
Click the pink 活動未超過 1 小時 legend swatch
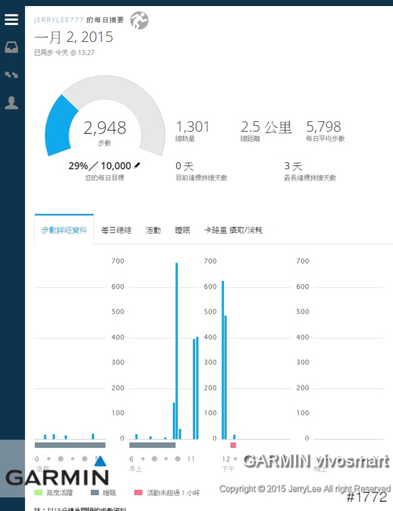click(x=138, y=493)
